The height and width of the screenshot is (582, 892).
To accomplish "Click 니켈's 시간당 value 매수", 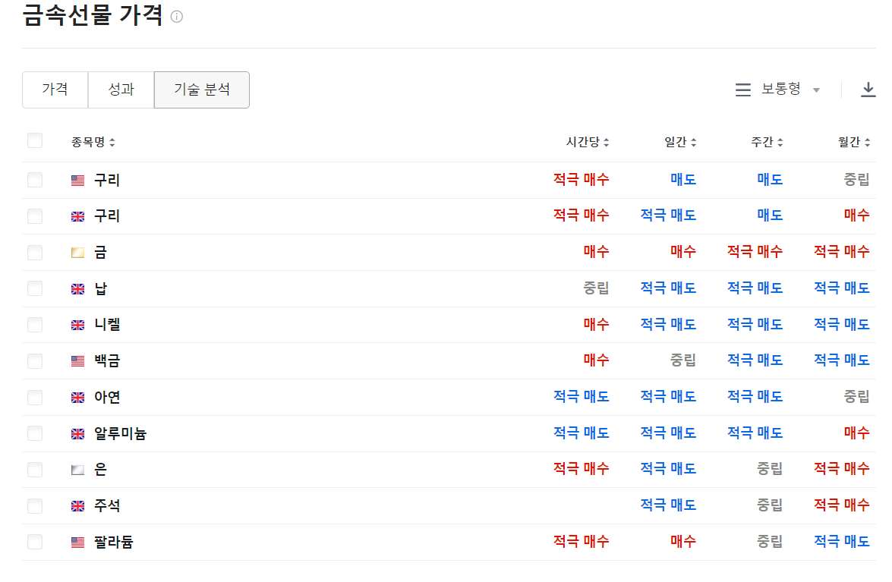I will tap(596, 325).
